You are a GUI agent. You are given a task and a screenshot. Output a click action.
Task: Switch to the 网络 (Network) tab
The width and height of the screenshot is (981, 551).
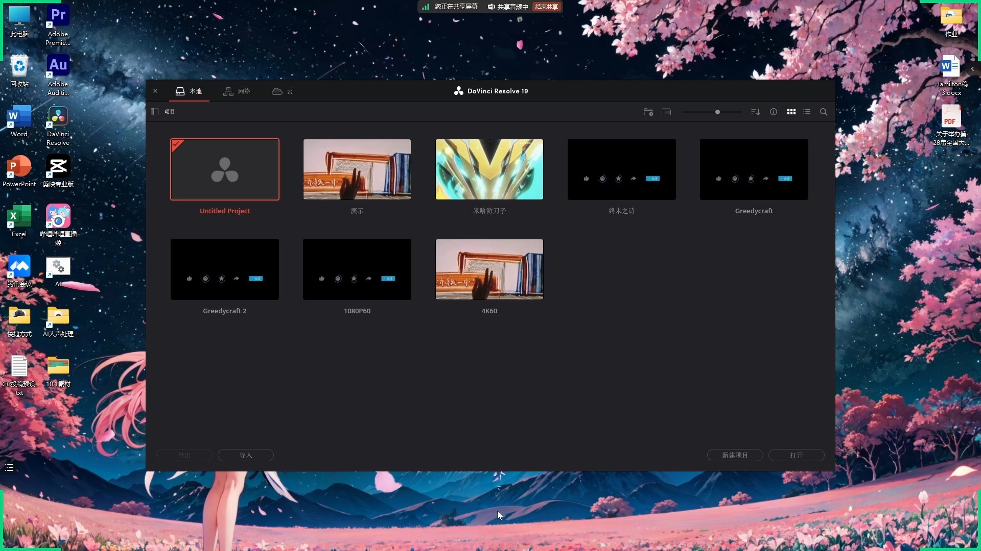pyautogui.click(x=237, y=91)
